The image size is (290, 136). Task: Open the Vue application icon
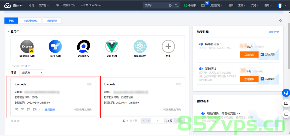click(x=112, y=46)
